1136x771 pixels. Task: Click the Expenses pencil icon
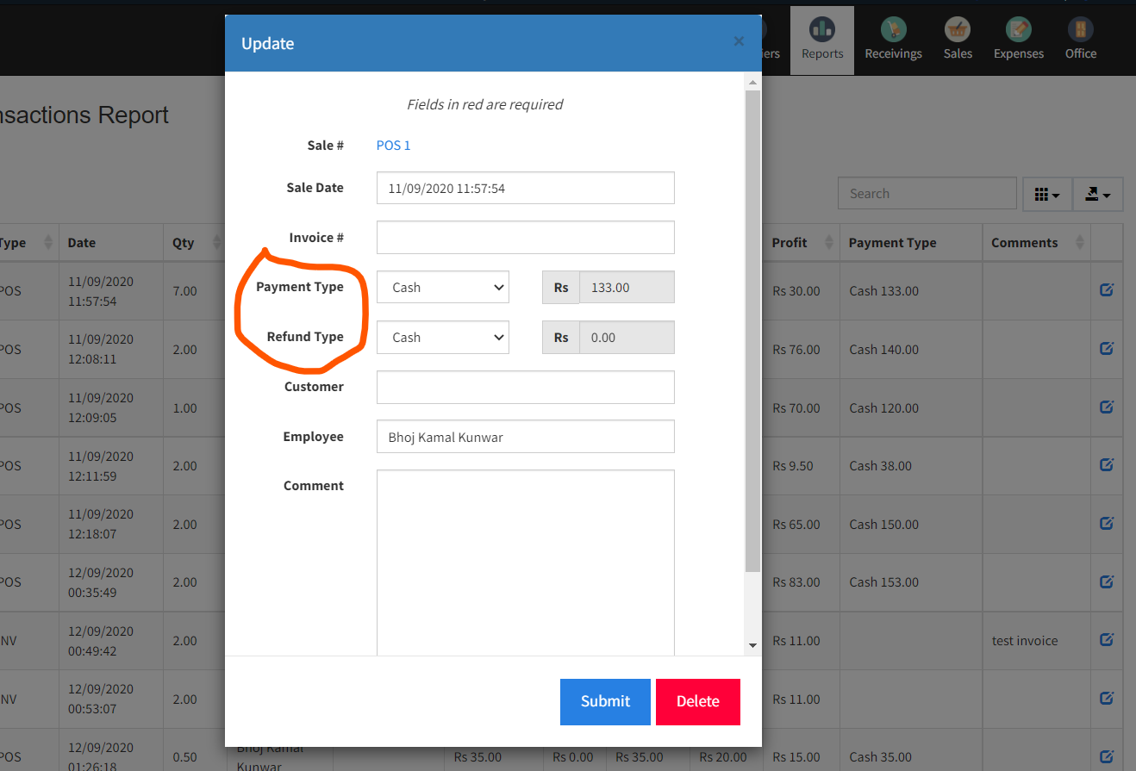click(1018, 29)
